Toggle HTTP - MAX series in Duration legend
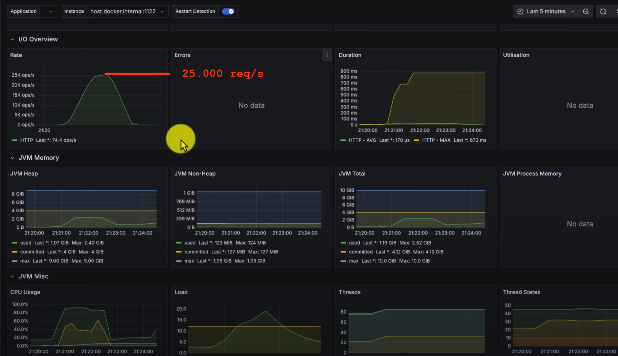Image resolution: width=618 pixels, height=356 pixels. pyautogui.click(x=436, y=140)
